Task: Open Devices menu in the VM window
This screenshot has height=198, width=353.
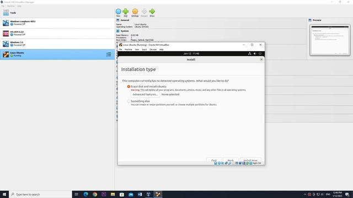Action: click(x=153, y=50)
